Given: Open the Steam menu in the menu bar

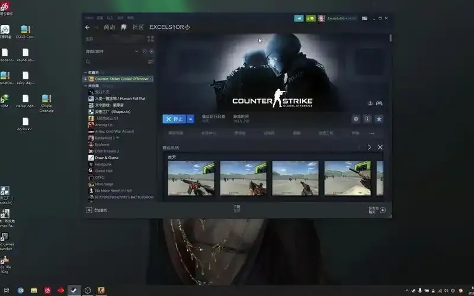Looking at the screenshot, I should pyautogui.click(x=89, y=18).
